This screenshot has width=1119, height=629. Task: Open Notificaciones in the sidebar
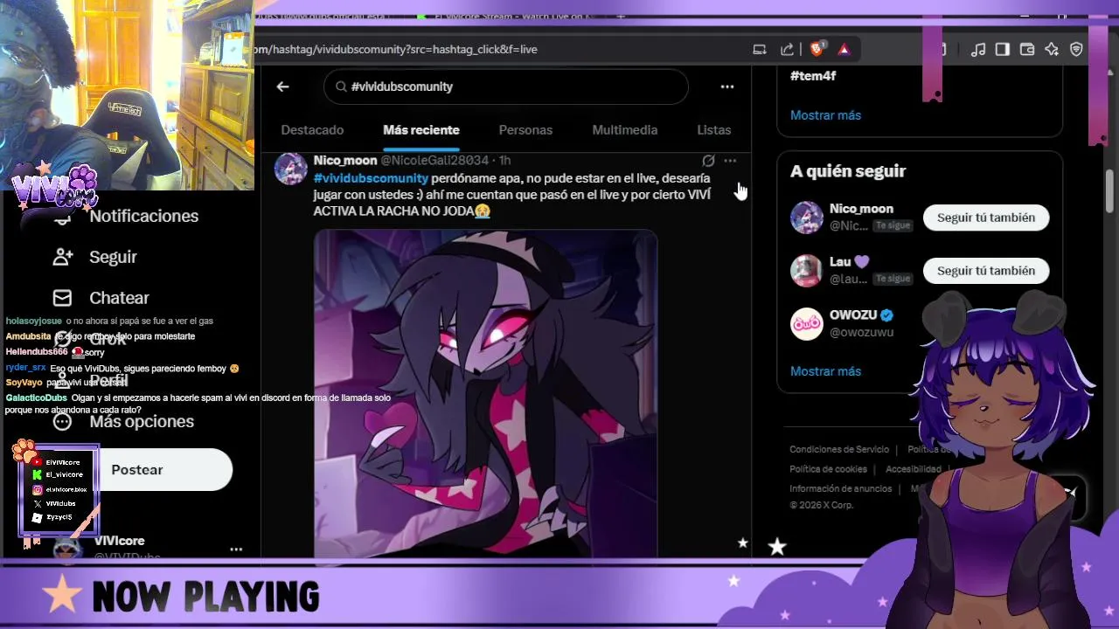143,216
